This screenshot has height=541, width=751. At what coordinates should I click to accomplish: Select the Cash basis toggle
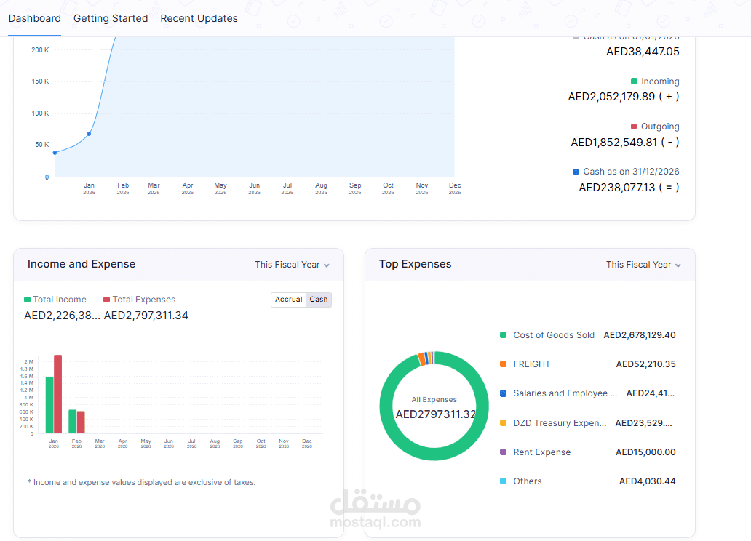tap(319, 300)
